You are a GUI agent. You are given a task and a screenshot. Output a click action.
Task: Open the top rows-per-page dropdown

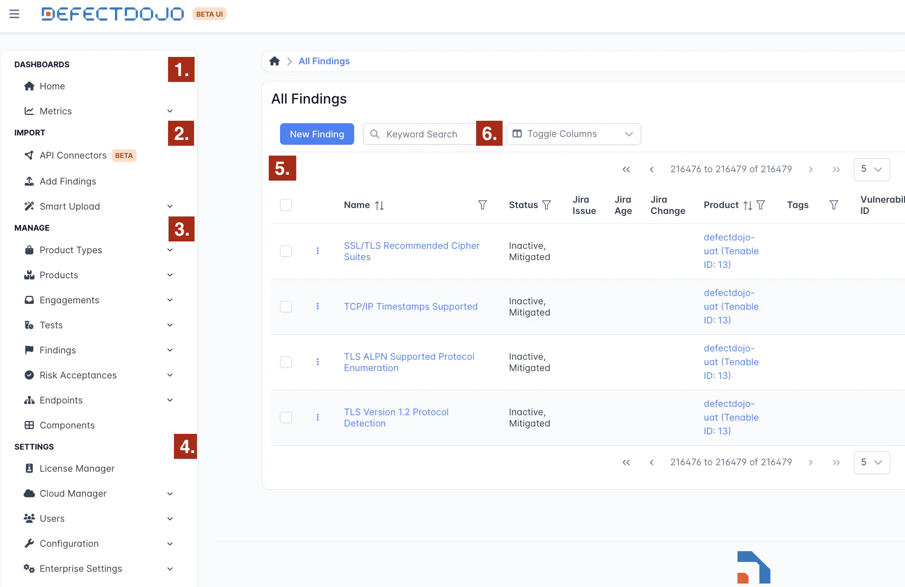[x=872, y=169]
